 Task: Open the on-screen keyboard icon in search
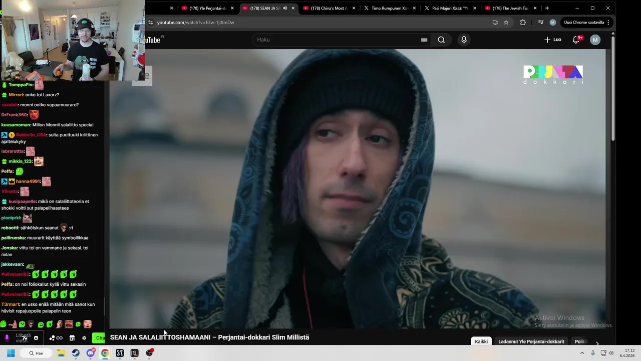pos(424,40)
